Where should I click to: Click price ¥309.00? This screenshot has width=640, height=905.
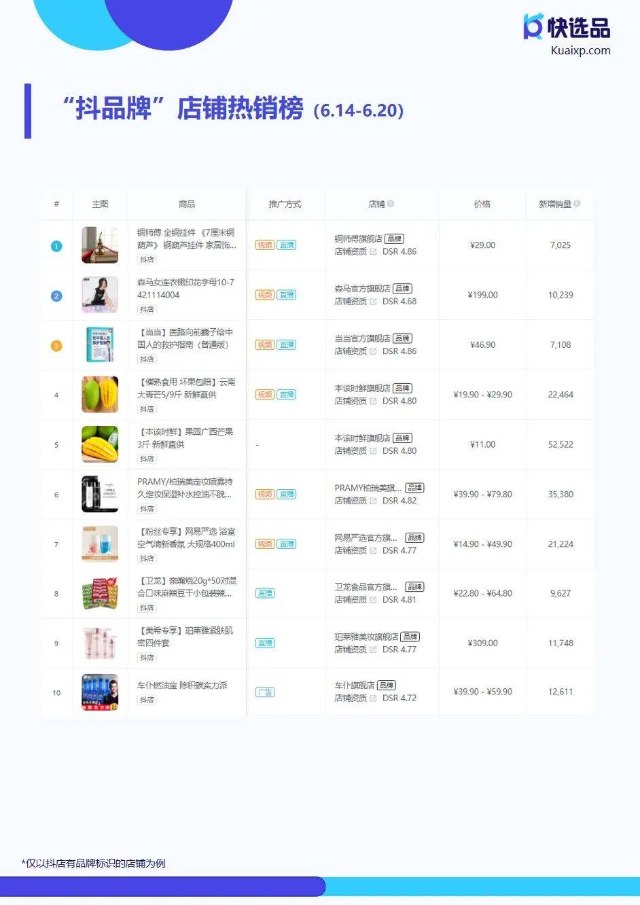click(482, 643)
